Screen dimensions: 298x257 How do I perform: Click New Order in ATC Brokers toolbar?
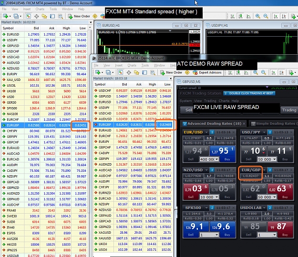point(171,72)
